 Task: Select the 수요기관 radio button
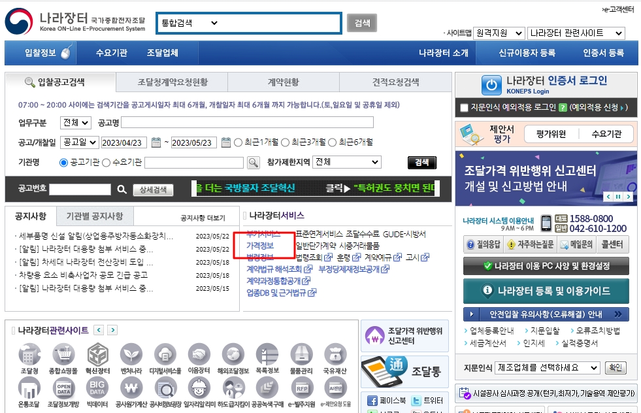click(107, 163)
